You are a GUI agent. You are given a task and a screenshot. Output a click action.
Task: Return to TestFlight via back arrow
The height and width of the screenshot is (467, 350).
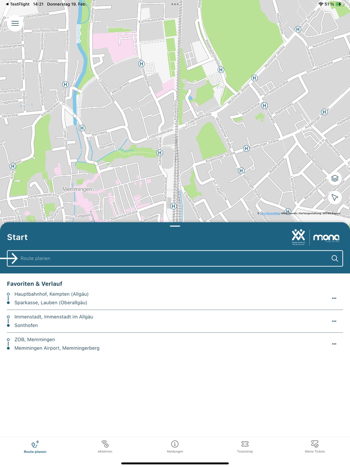[x=17, y=4]
